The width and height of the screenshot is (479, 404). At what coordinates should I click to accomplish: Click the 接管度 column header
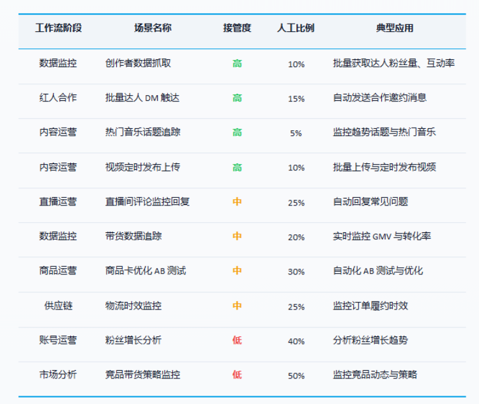tap(237, 28)
